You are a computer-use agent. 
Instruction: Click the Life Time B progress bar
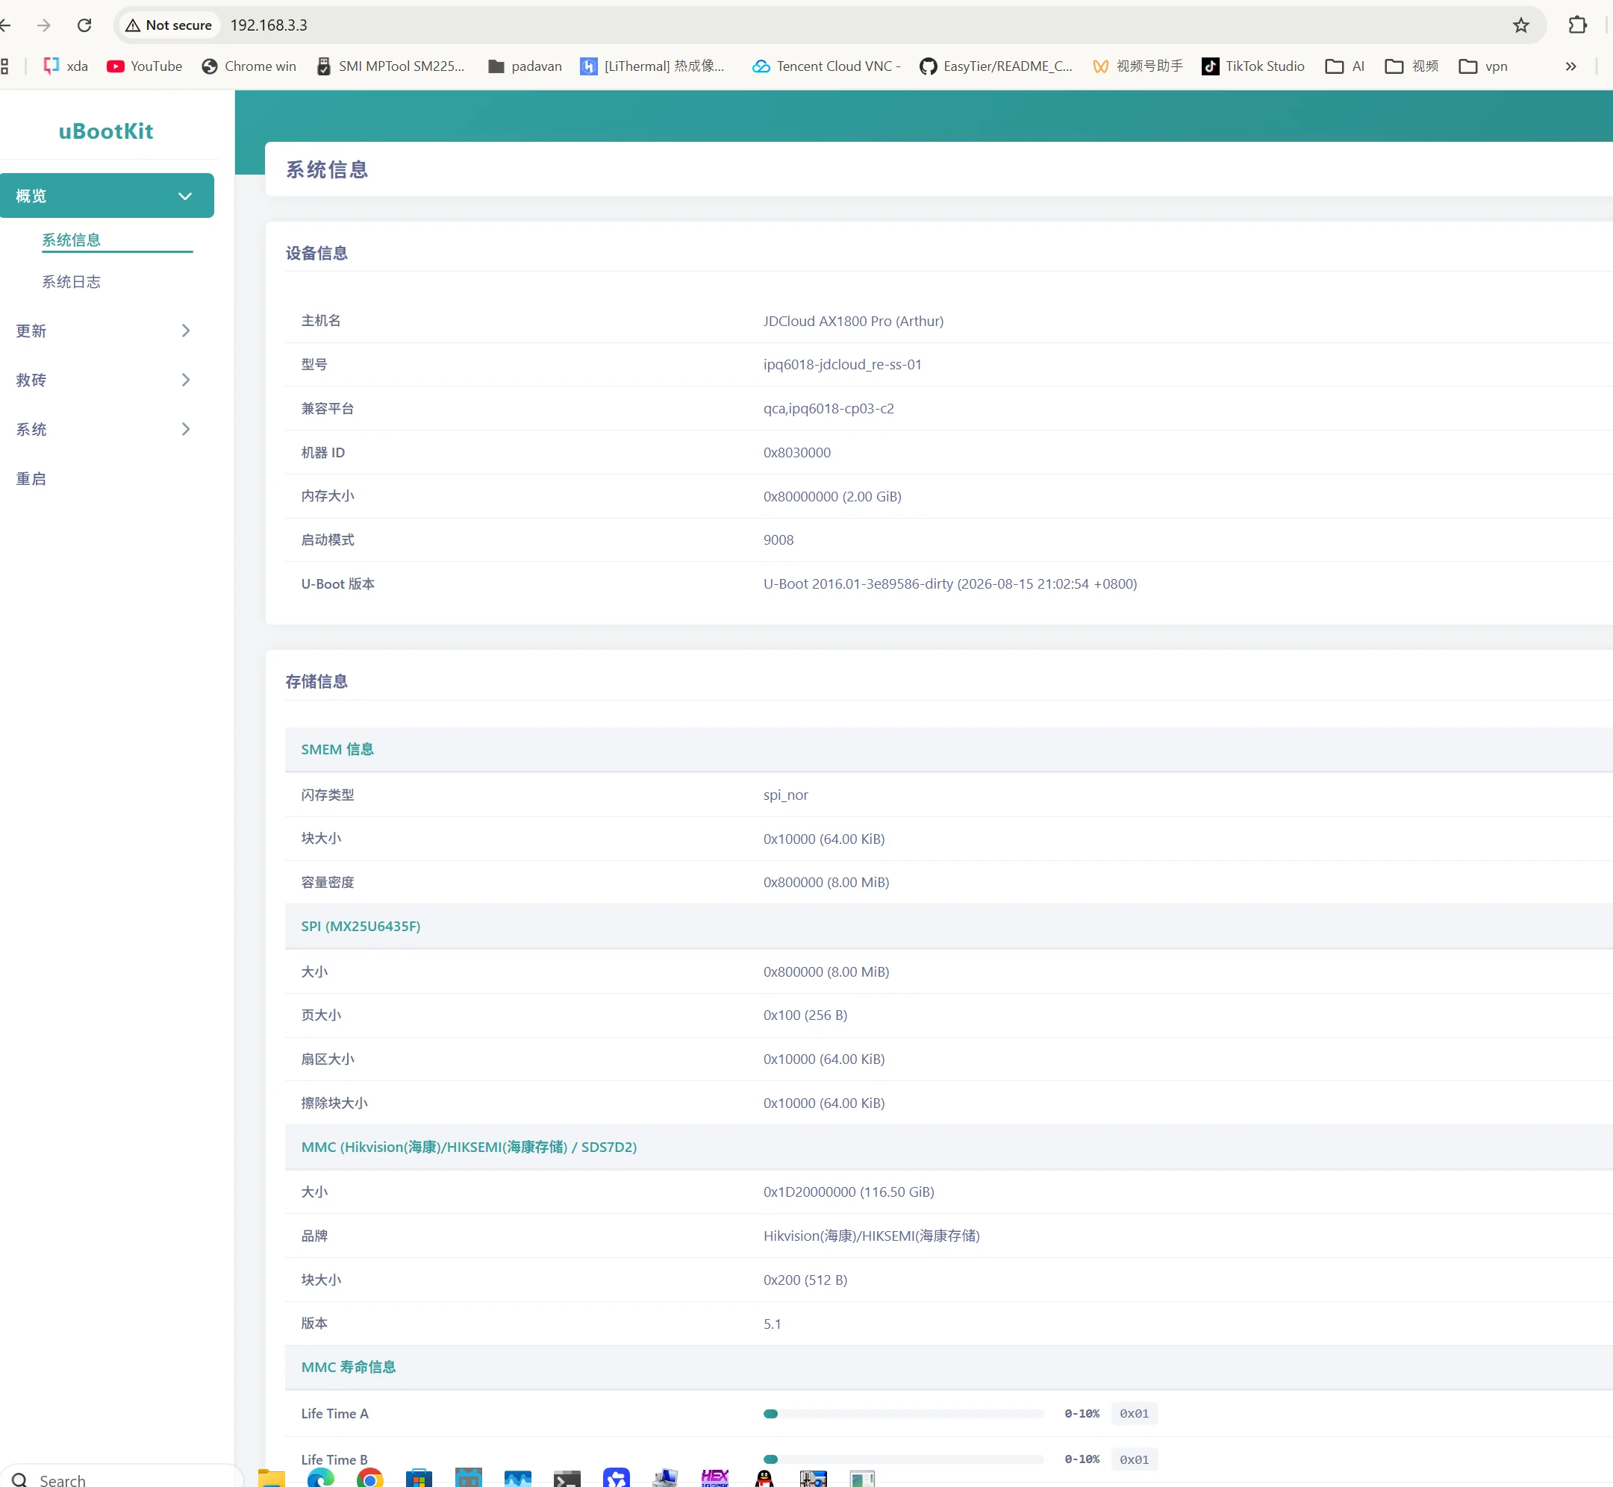(903, 1459)
